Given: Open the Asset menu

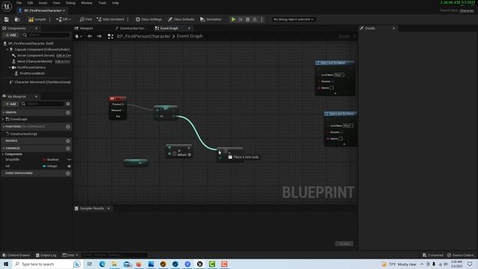Looking at the screenshot, I should click(43, 3).
